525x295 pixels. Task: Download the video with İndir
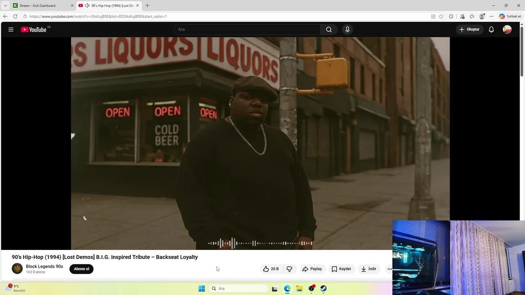pos(369,269)
